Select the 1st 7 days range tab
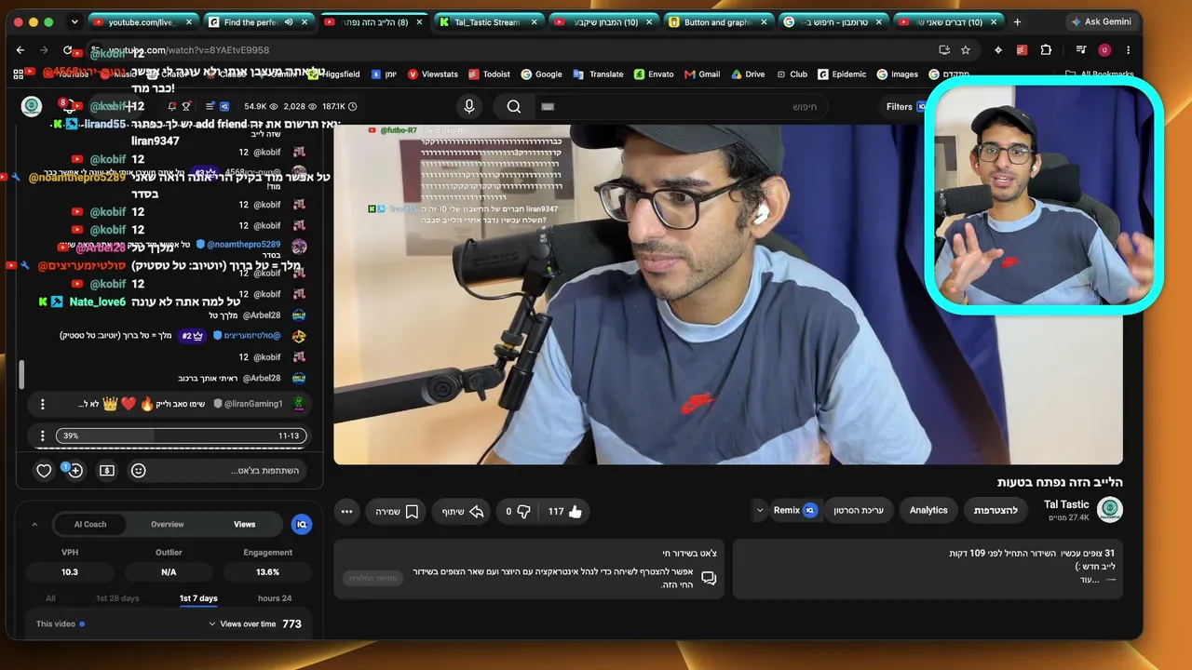 [x=198, y=598]
